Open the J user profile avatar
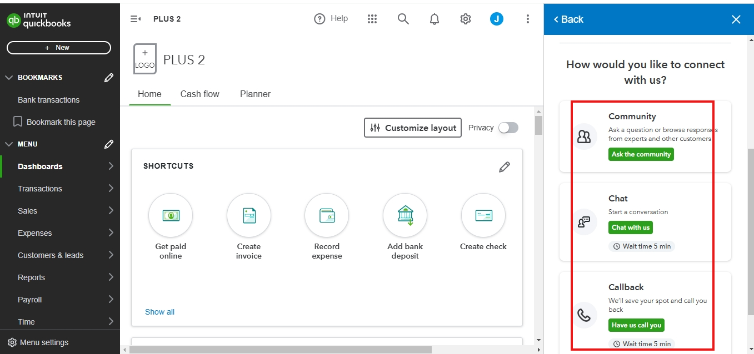Screen dimensions: 754x354 [x=497, y=19]
